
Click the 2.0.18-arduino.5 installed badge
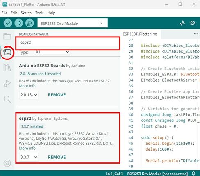coord(40,74)
